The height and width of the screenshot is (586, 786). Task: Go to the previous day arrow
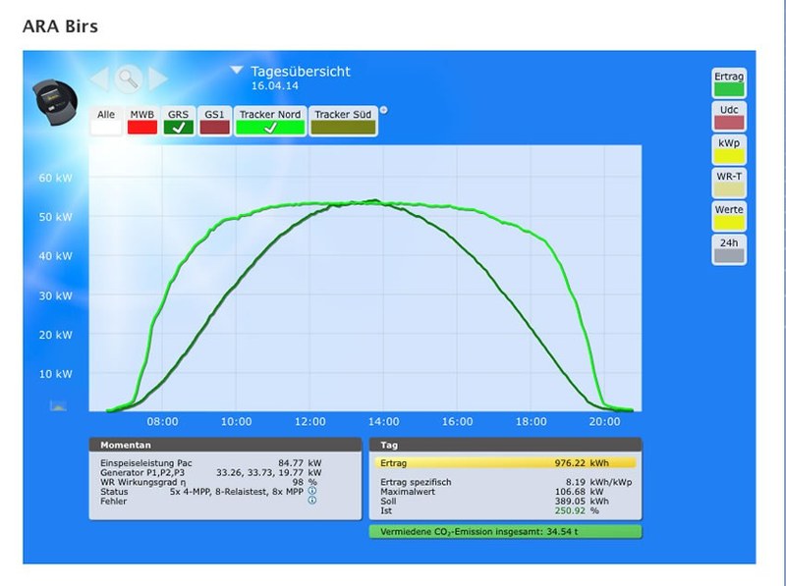point(99,79)
